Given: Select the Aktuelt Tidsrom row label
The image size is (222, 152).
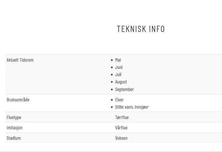Looking at the screenshot, I should (x=20, y=60).
